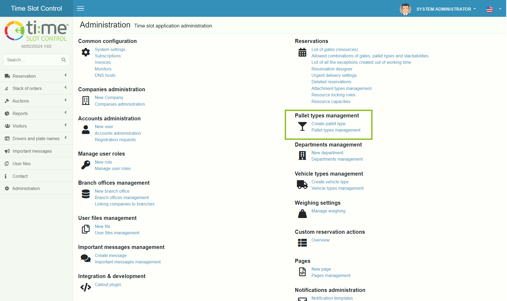Open Important messages in the sidebar
Image resolution: width=507 pixels, height=301 pixels.
(32, 151)
